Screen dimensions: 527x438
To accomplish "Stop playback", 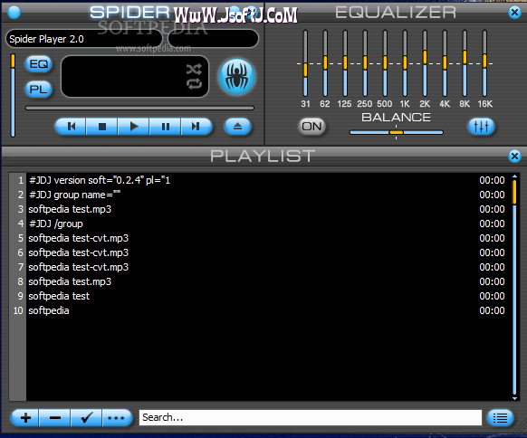I will 102,127.
